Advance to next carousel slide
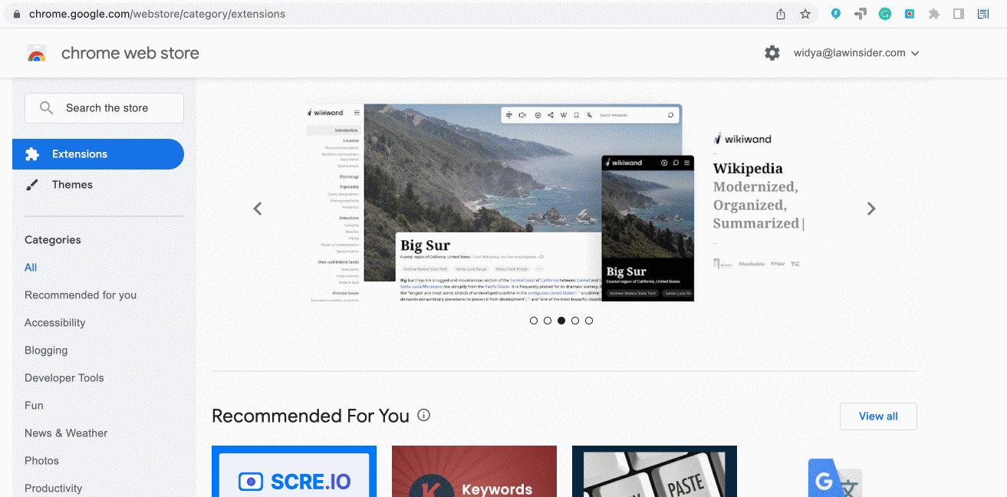Image resolution: width=1007 pixels, height=497 pixels. point(871,209)
